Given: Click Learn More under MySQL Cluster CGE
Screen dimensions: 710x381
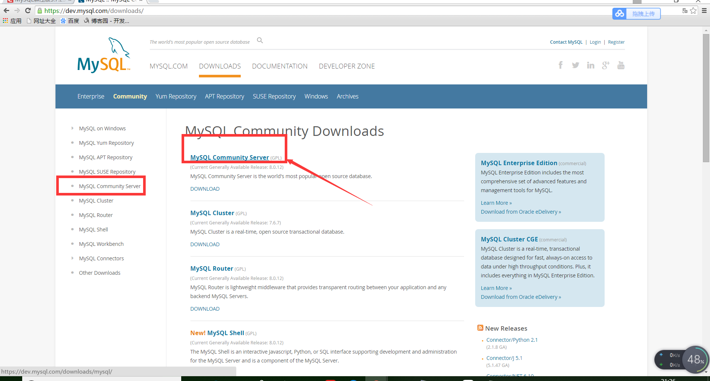Looking at the screenshot, I should pyautogui.click(x=496, y=288).
